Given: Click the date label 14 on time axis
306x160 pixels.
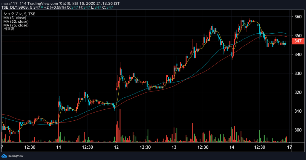Looking at the screenshot, I should [x=232, y=147].
